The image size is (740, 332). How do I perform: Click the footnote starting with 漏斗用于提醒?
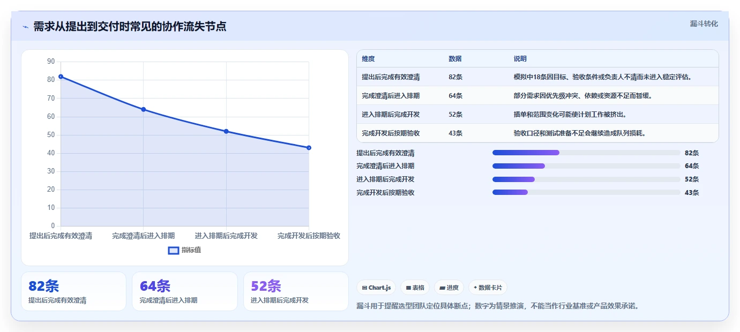pyautogui.click(x=498, y=306)
